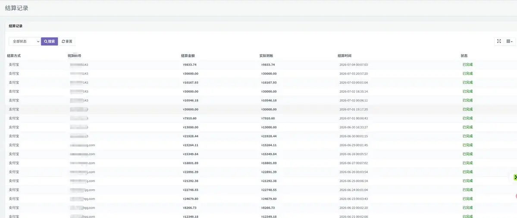Viewport: 517px width, 218px height.
Task: Click the 结算时间 column header
Action: click(345, 56)
